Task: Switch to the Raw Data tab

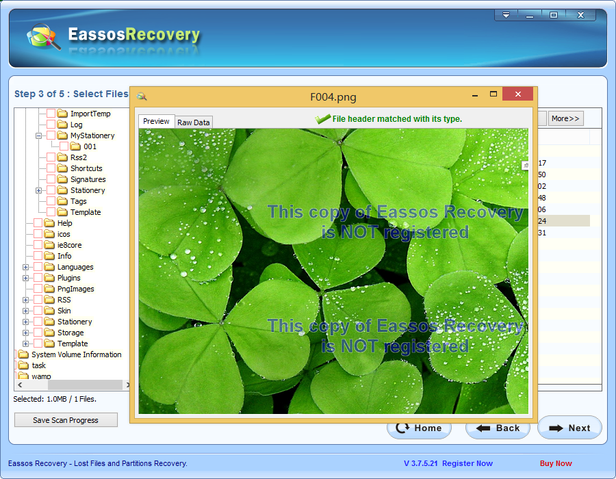Action: (193, 122)
